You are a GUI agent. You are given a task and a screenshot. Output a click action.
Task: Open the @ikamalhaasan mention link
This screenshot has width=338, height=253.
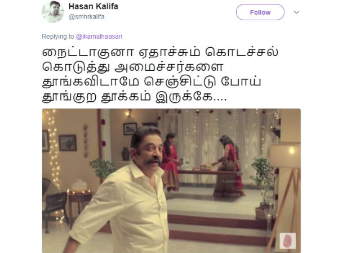pyautogui.click(x=99, y=37)
